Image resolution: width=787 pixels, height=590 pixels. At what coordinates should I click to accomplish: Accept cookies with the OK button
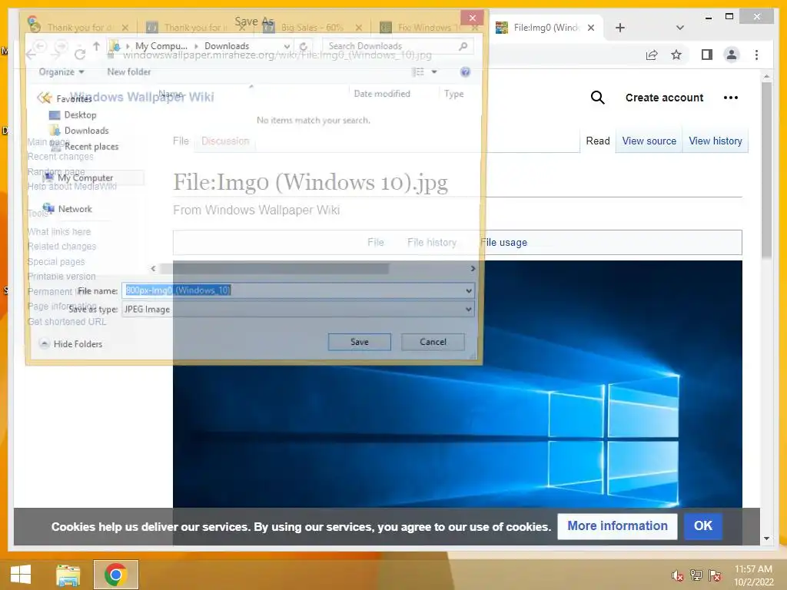[702, 525]
